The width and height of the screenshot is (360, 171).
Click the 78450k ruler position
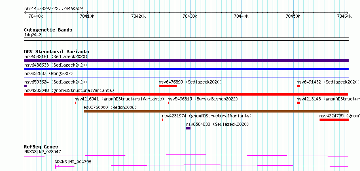(x=293, y=16)
